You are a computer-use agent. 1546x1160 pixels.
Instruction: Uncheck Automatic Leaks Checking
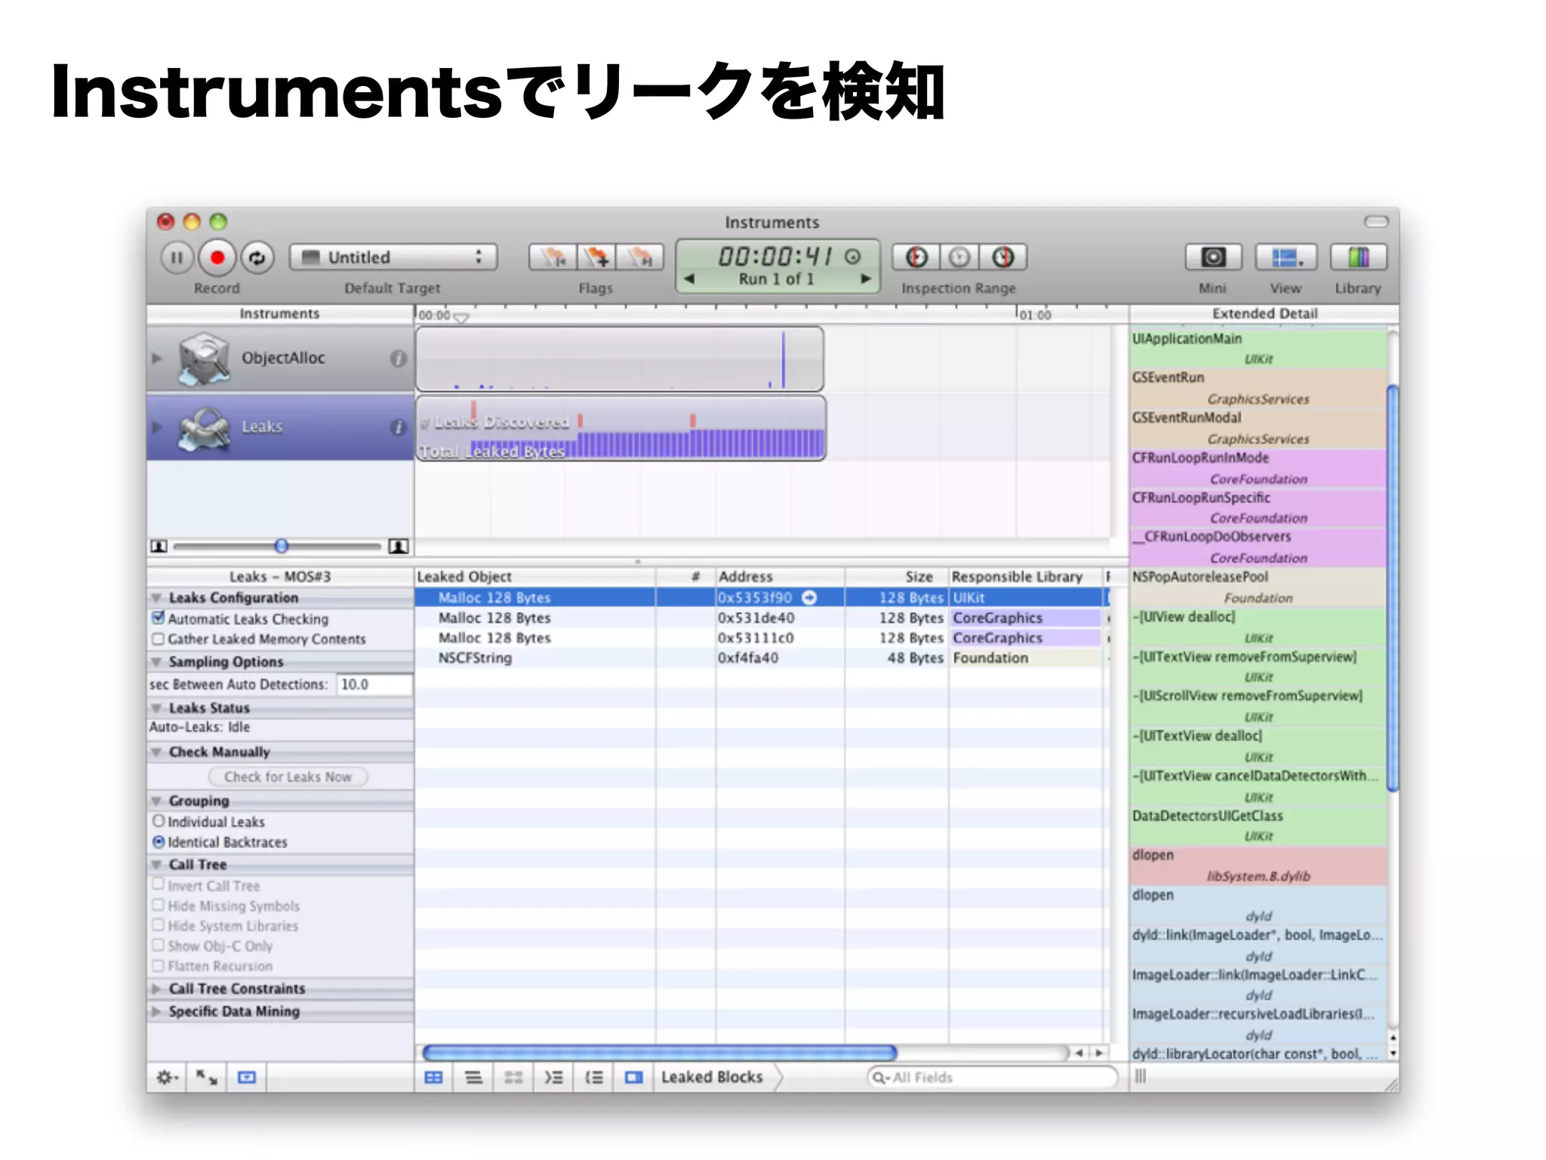pyautogui.click(x=159, y=618)
